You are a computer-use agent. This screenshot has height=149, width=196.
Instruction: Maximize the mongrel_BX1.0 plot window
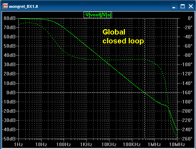182,6
